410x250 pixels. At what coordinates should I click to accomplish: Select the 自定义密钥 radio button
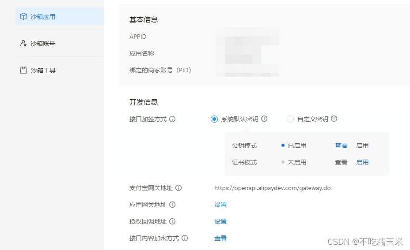tap(290, 119)
